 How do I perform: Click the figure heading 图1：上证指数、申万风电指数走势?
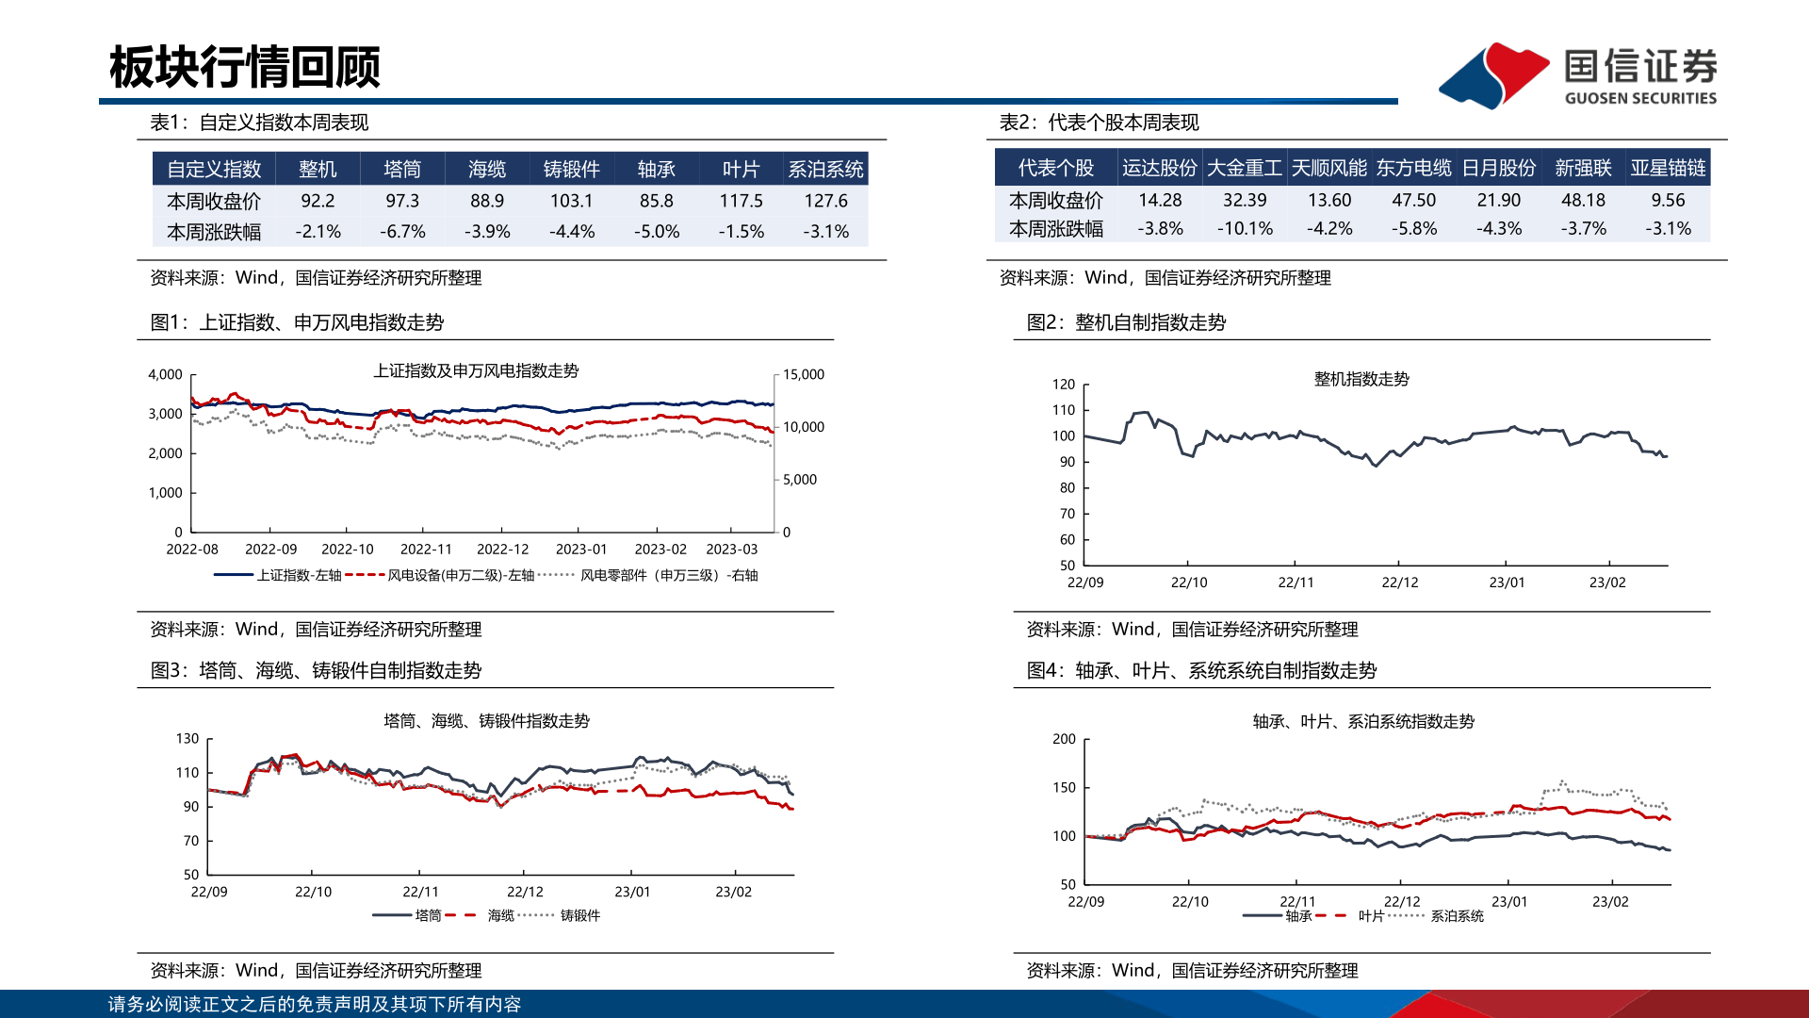[297, 322]
